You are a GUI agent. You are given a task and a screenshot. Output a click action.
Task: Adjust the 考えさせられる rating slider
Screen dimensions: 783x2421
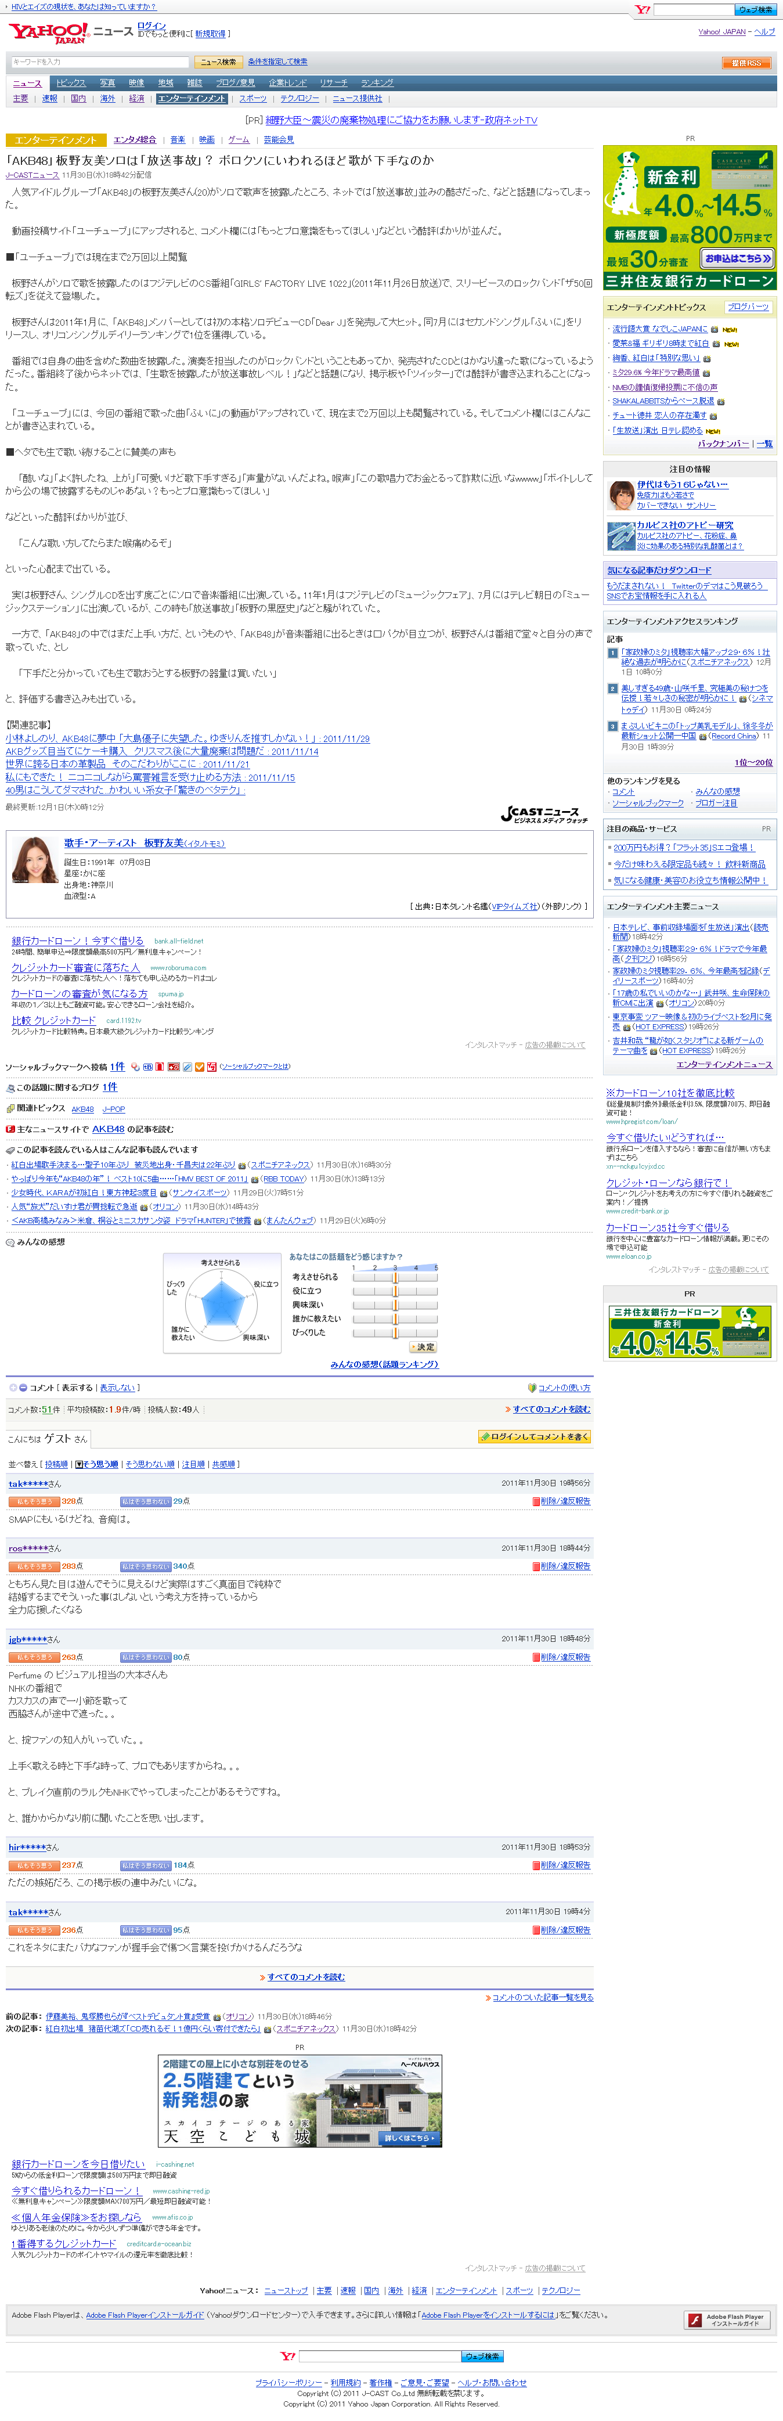[395, 1277]
